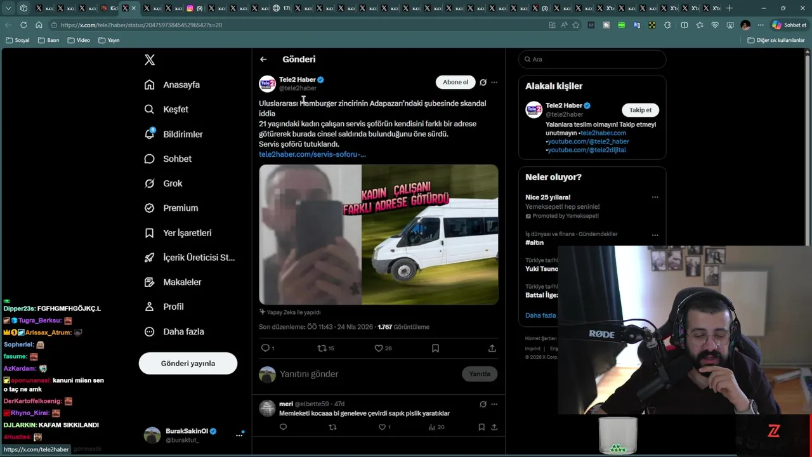
Task: Open the Basın bookmarks folder
Action: pyautogui.click(x=49, y=40)
